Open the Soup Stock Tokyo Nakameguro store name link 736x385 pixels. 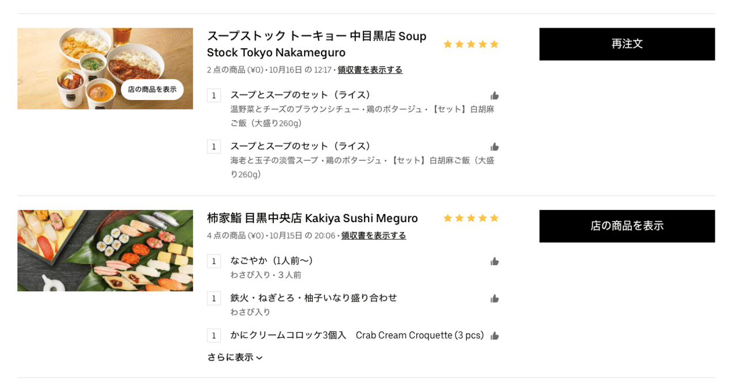[x=317, y=44]
